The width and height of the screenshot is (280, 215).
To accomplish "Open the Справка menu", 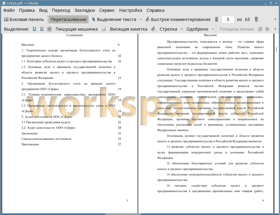I will pos(155,10).
